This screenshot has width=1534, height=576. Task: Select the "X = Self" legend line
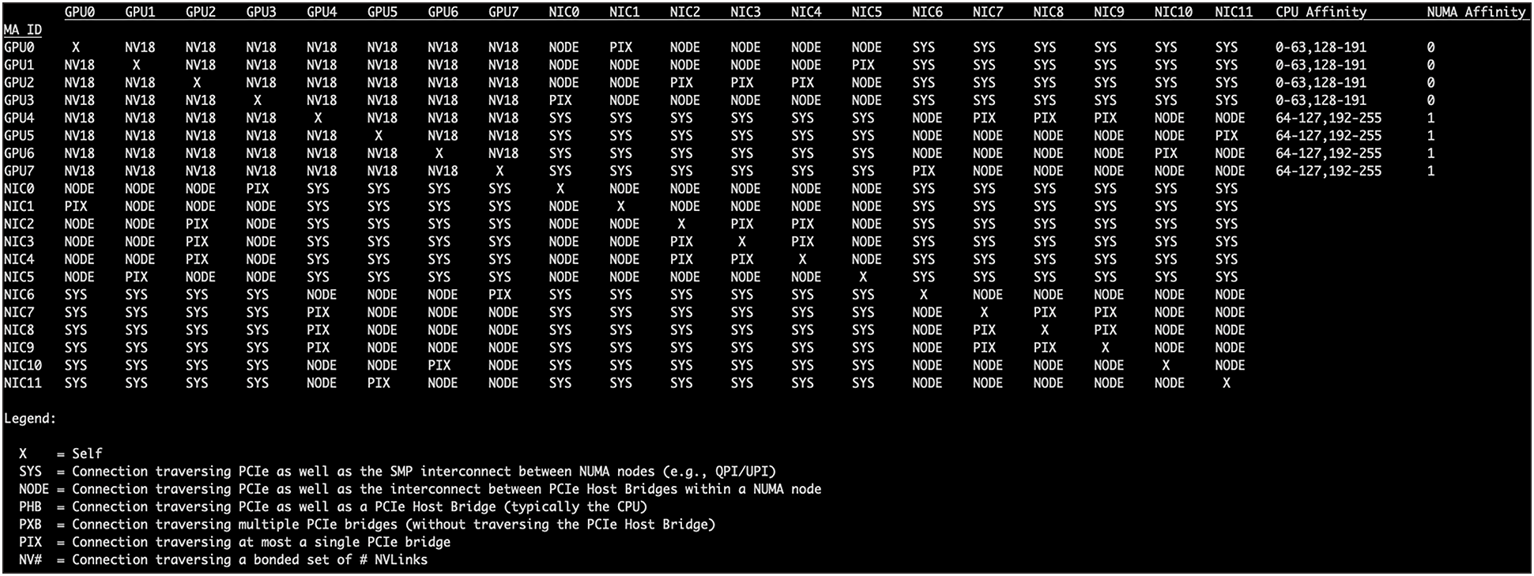coord(61,454)
